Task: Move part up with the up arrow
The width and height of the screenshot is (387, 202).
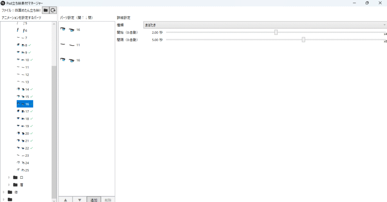Action: point(65,200)
